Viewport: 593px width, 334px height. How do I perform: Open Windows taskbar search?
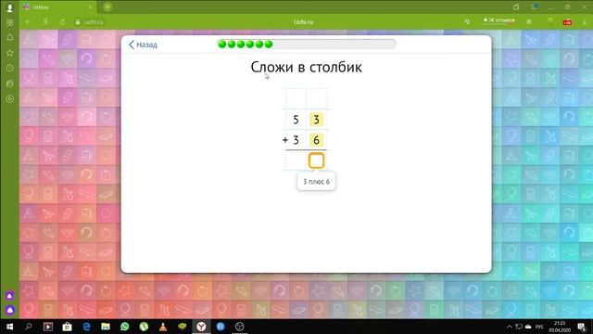29,327
